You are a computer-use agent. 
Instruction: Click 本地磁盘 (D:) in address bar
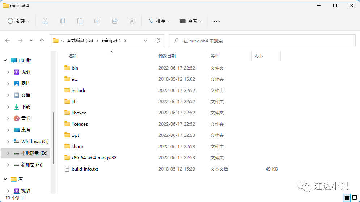[x=80, y=41]
